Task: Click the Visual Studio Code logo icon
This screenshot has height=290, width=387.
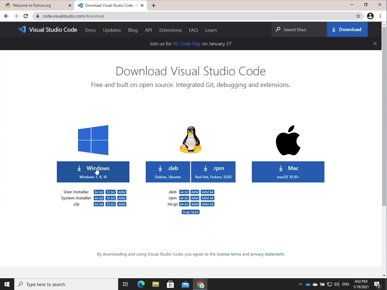Action: click(x=22, y=29)
